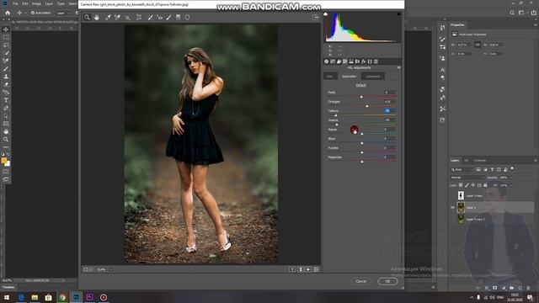Toggle layer filtering on or off
539x303 pixels.
coord(512,169)
